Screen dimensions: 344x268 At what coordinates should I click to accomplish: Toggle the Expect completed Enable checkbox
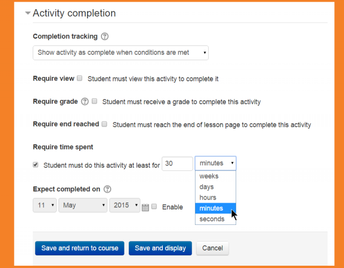[x=154, y=207]
